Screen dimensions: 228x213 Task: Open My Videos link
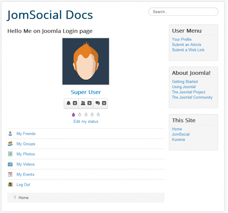(x=26, y=164)
